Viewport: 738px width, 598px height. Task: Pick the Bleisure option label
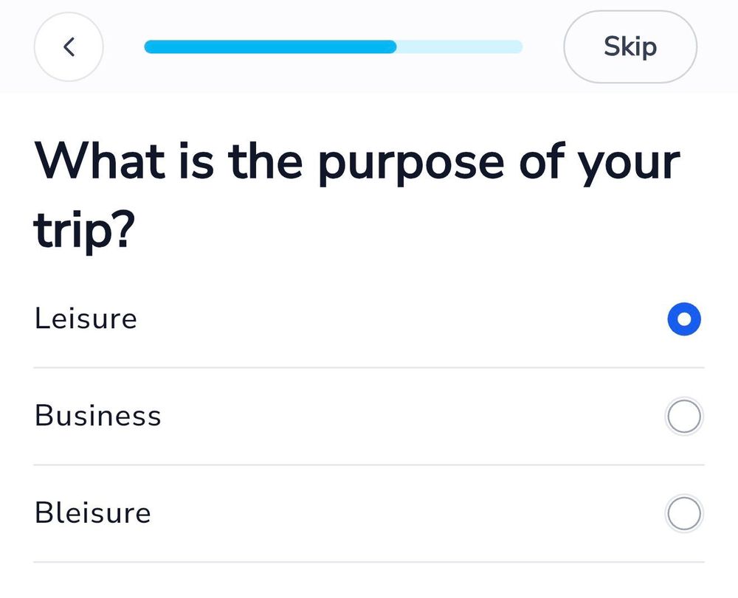click(x=92, y=514)
